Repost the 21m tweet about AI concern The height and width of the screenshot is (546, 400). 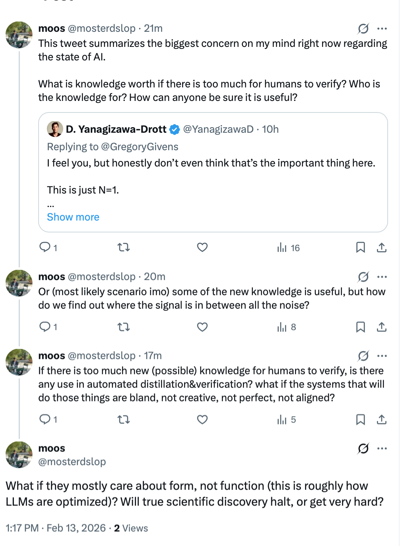tap(124, 248)
